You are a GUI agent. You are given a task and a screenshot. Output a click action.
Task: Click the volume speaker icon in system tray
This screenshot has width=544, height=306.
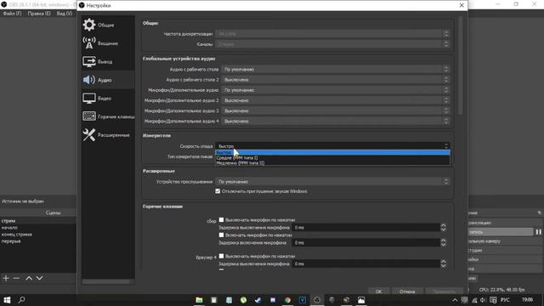pyautogui.click(x=483, y=300)
